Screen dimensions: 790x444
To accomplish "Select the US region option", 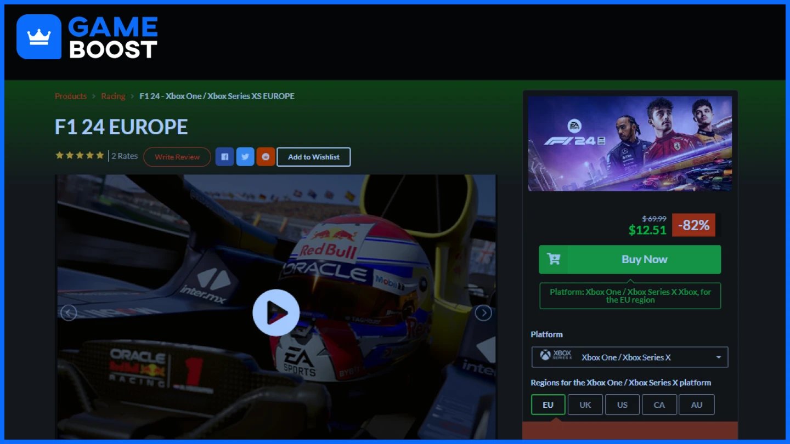I will 622,405.
